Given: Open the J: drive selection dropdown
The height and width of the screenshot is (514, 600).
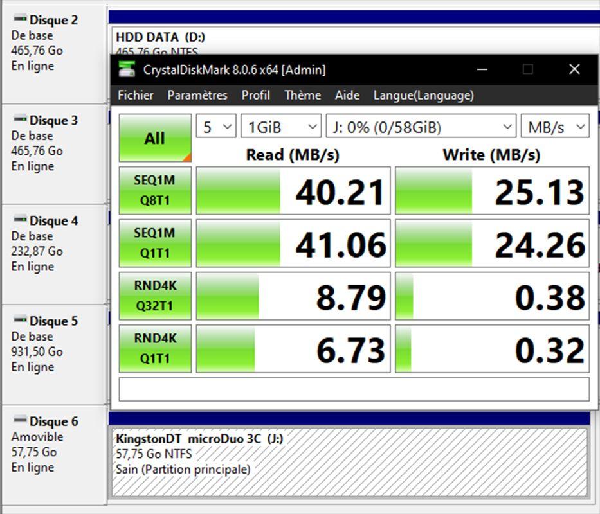Looking at the screenshot, I should 421,127.
